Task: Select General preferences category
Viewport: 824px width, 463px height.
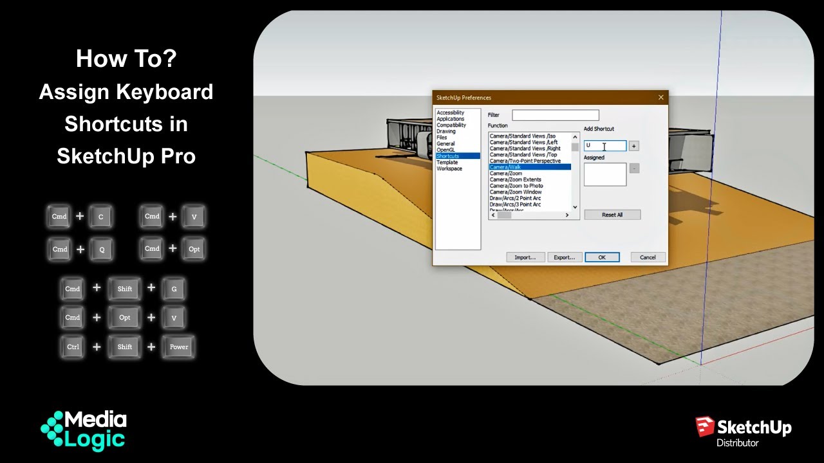Action: 445,144
